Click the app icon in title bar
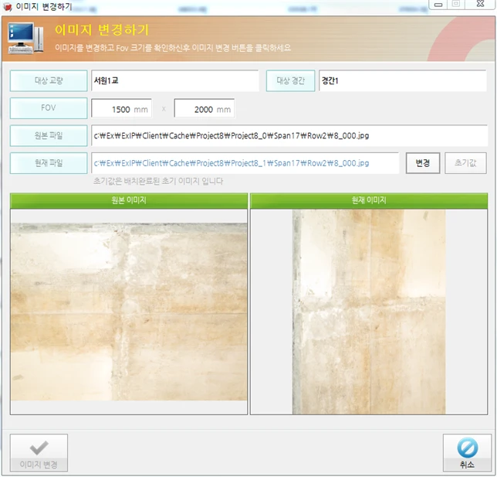 (7, 6)
